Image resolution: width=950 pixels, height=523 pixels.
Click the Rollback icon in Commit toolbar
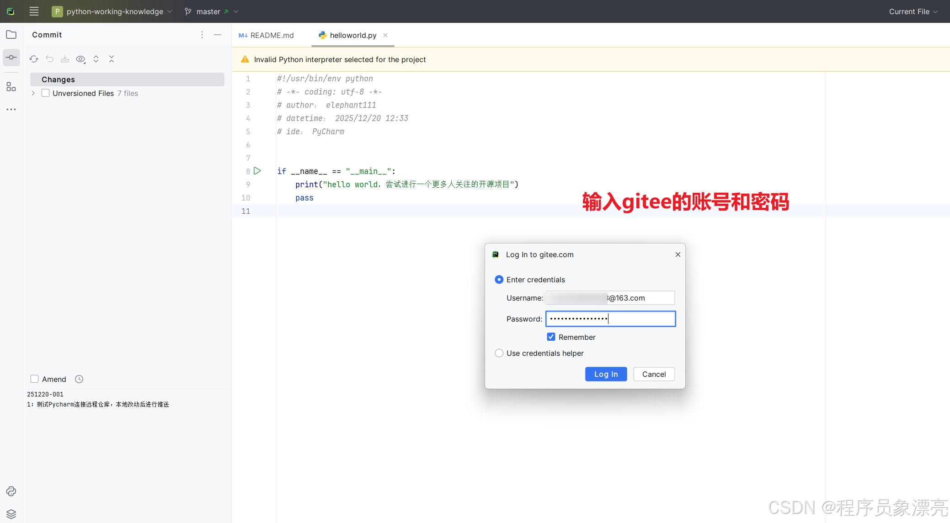[x=49, y=59]
